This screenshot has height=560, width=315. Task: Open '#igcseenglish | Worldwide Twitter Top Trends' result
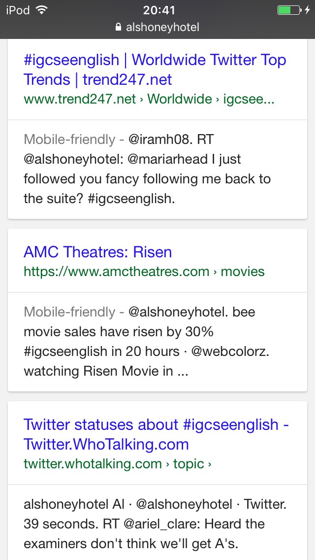pyautogui.click(x=155, y=70)
